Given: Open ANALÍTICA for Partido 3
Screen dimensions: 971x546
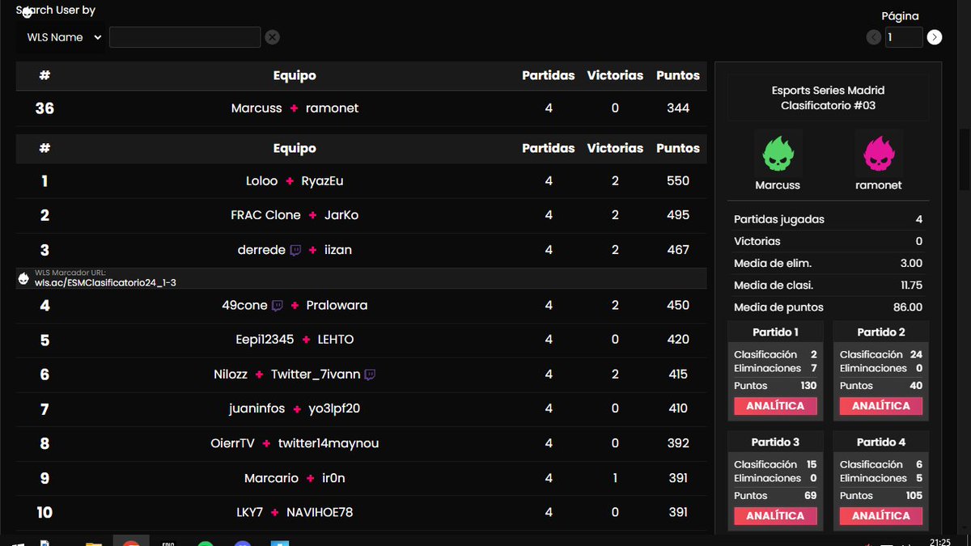Looking at the screenshot, I should (775, 516).
